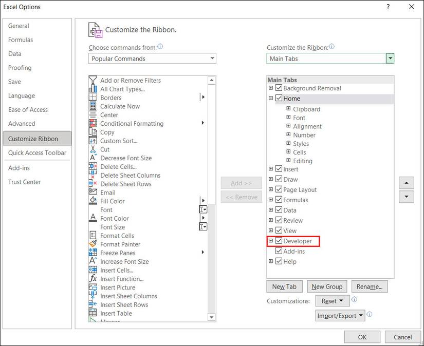Click the Insert Picture icon
The width and height of the screenshot is (424, 346).
(x=93, y=287)
